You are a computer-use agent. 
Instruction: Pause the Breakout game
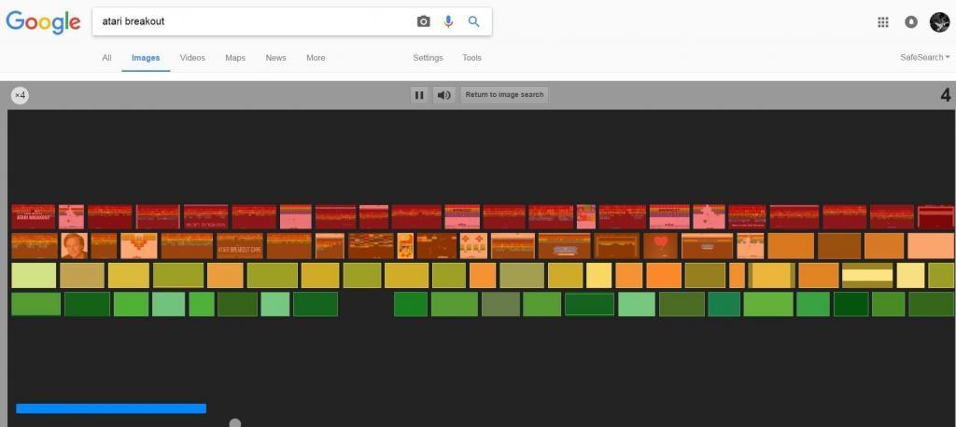click(419, 95)
